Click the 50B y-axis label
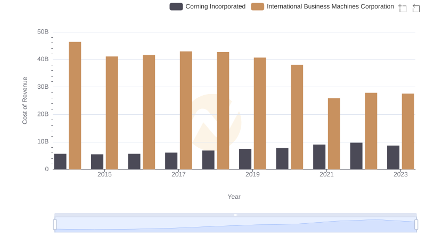The image size is (426, 245). pyautogui.click(x=43, y=32)
